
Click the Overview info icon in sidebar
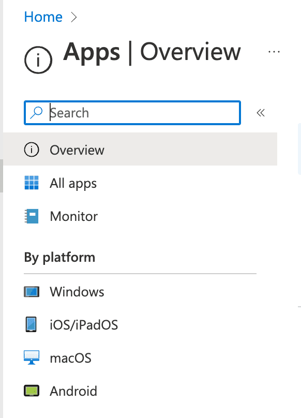tap(32, 150)
